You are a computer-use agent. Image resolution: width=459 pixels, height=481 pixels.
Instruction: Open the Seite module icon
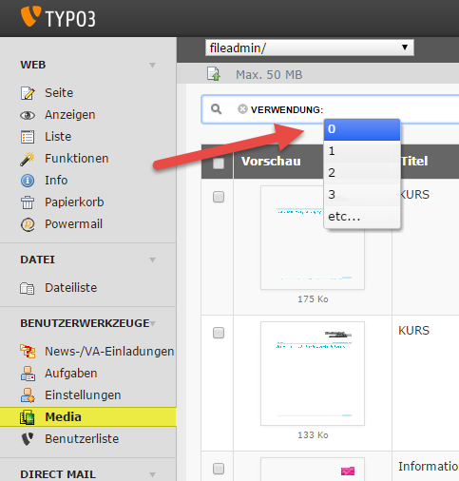pyautogui.click(x=28, y=93)
